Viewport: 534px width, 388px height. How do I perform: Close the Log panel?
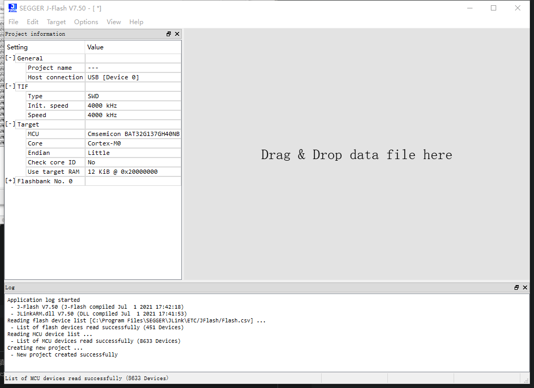[x=525, y=288]
